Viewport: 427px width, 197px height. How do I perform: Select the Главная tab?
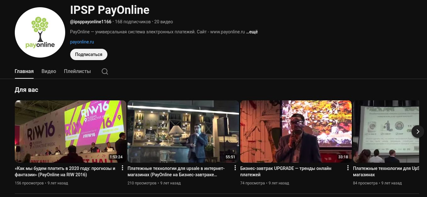click(24, 71)
